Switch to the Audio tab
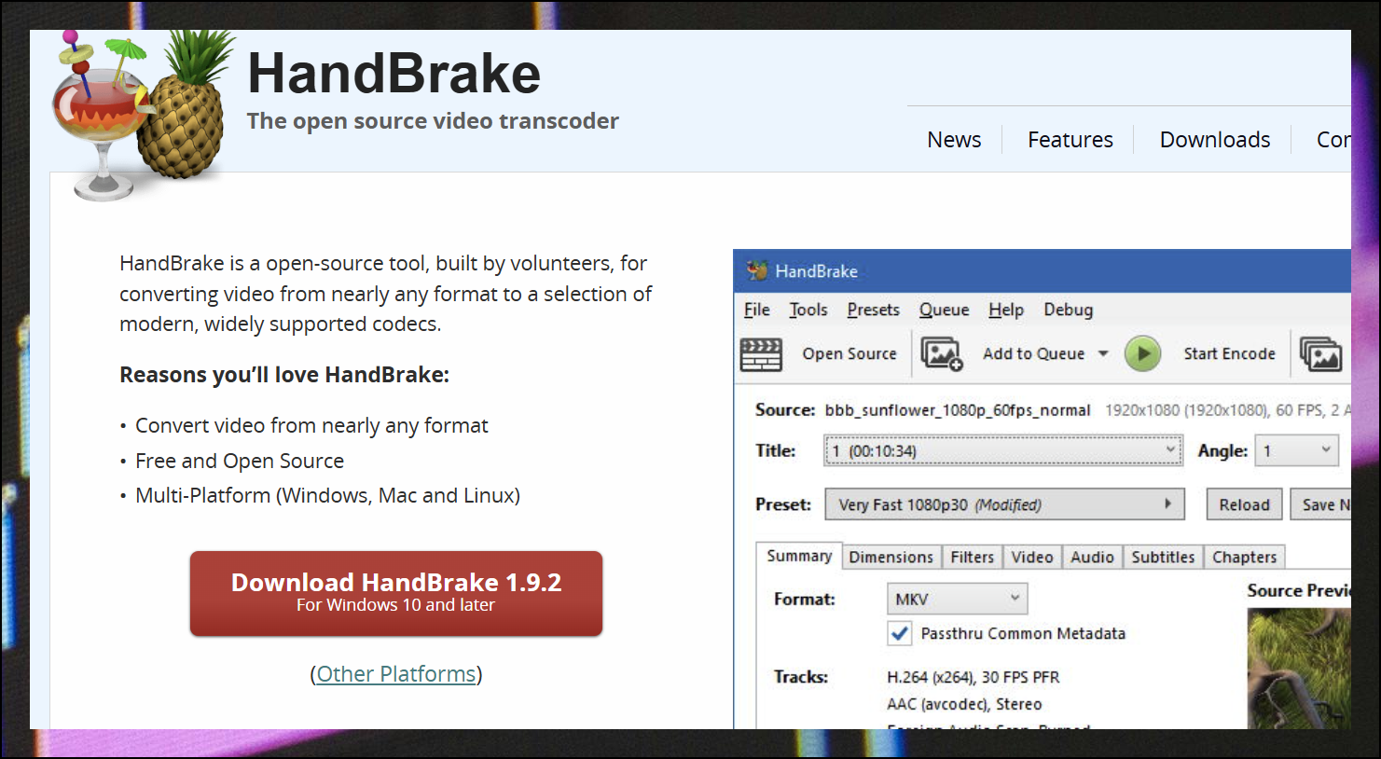Image resolution: width=1381 pixels, height=759 pixels. click(x=1092, y=557)
